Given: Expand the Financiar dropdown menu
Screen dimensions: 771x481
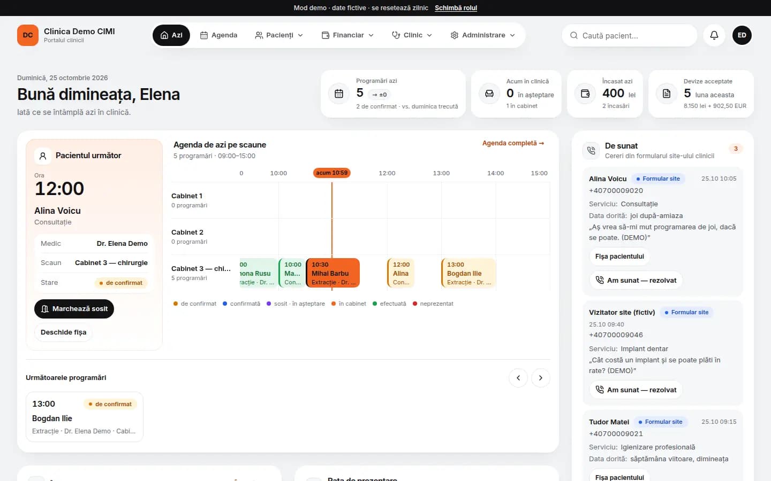Looking at the screenshot, I should (x=347, y=35).
